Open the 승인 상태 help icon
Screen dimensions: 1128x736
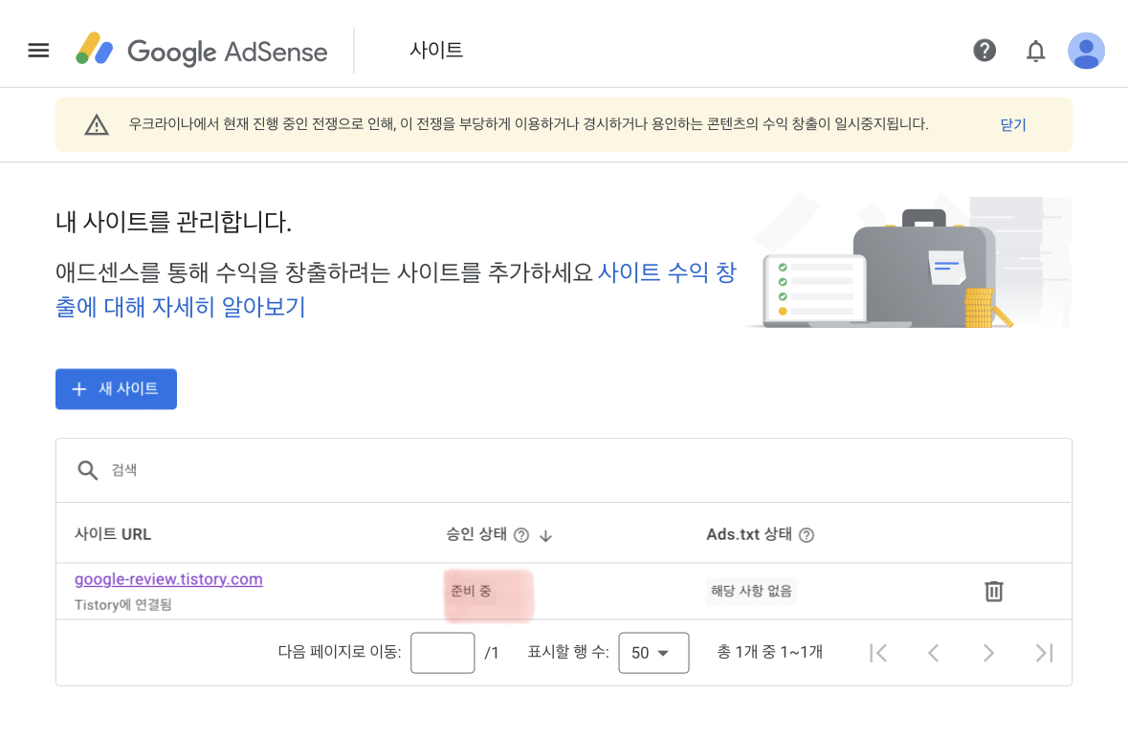pyautogui.click(x=521, y=534)
